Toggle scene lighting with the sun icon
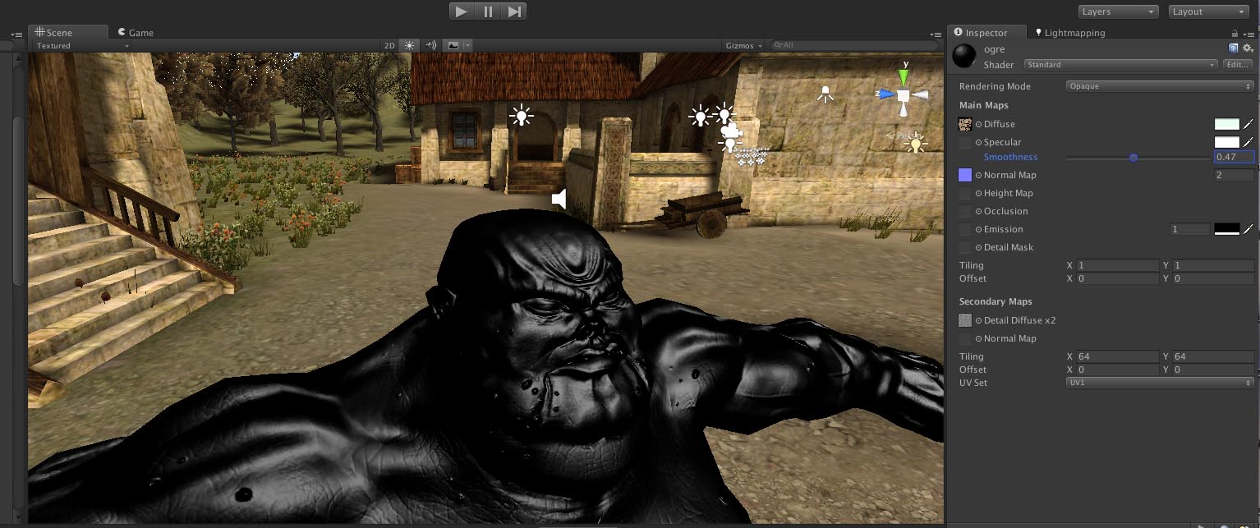 coord(408,45)
